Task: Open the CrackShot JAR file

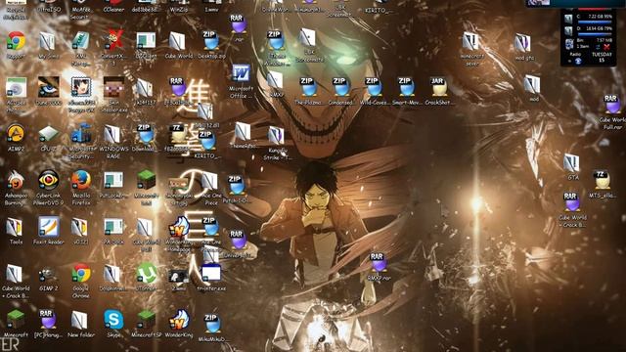Action: [438, 87]
